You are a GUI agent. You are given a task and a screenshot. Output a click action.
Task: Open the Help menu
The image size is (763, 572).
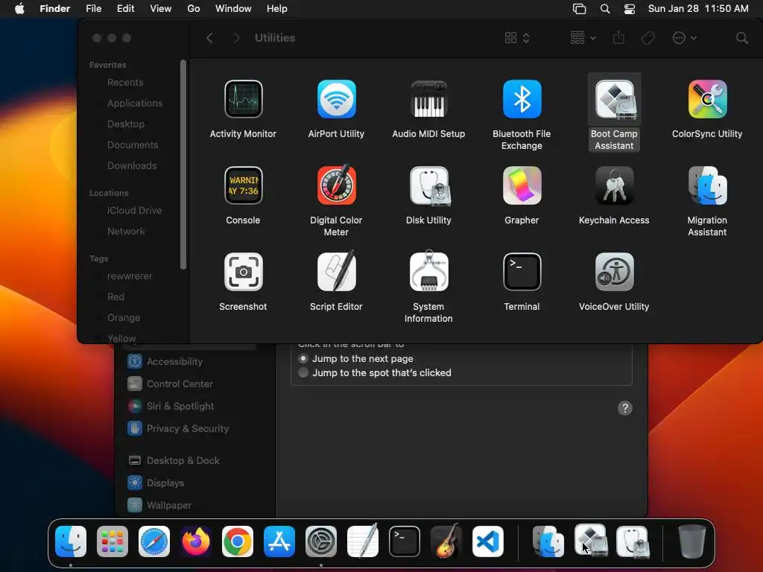pyautogui.click(x=277, y=9)
